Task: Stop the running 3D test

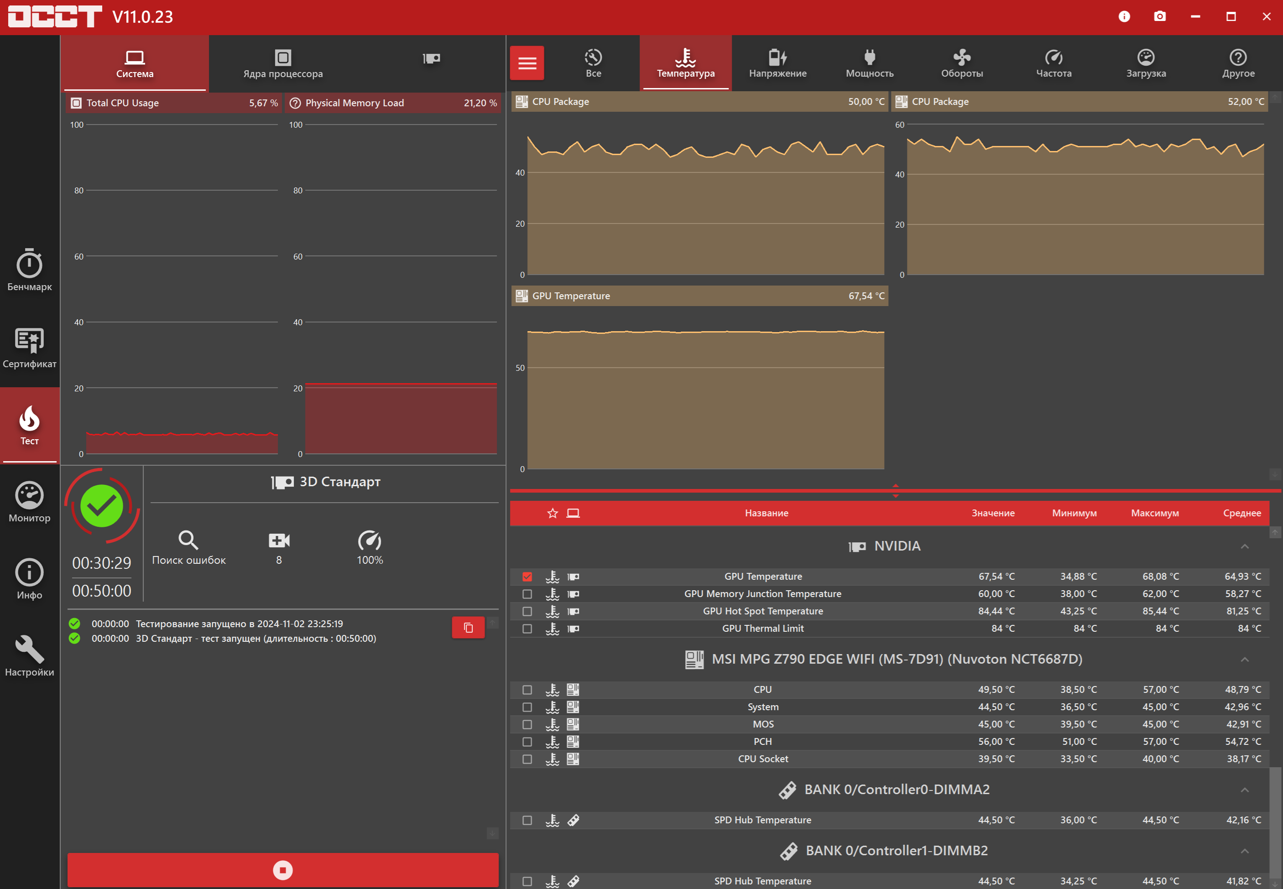Action: [282, 869]
